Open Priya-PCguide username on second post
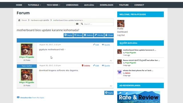Screen dimensions: 183x103 pyautogui.click(x=27, y=82)
